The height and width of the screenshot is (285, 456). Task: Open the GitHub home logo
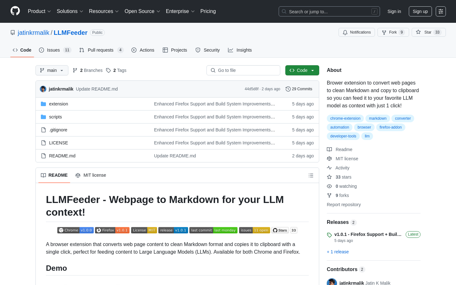click(x=15, y=11)
